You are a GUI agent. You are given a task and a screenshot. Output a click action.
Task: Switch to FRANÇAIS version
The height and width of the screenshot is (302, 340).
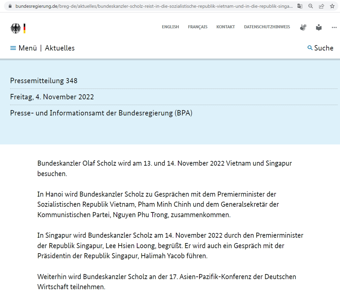pyautogui.click(x=197, y=27)
